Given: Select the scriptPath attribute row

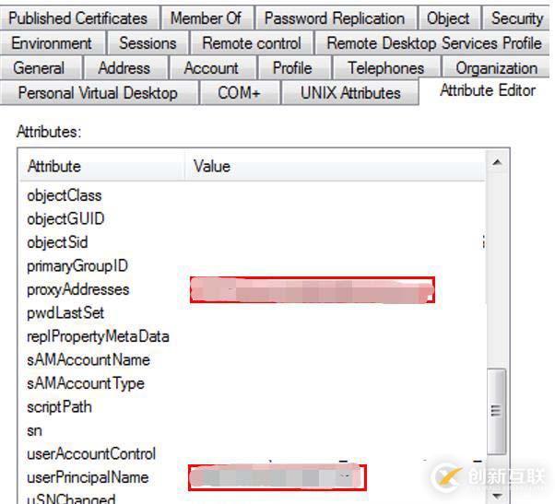Looking at the screenshot, I should (253, 407).
